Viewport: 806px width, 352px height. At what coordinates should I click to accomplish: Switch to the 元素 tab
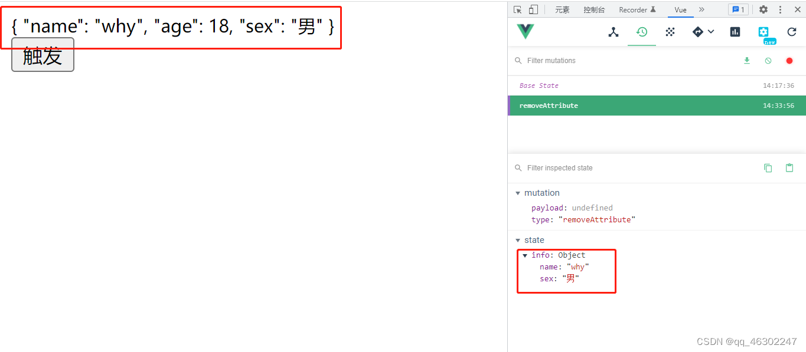pos(563,10)
